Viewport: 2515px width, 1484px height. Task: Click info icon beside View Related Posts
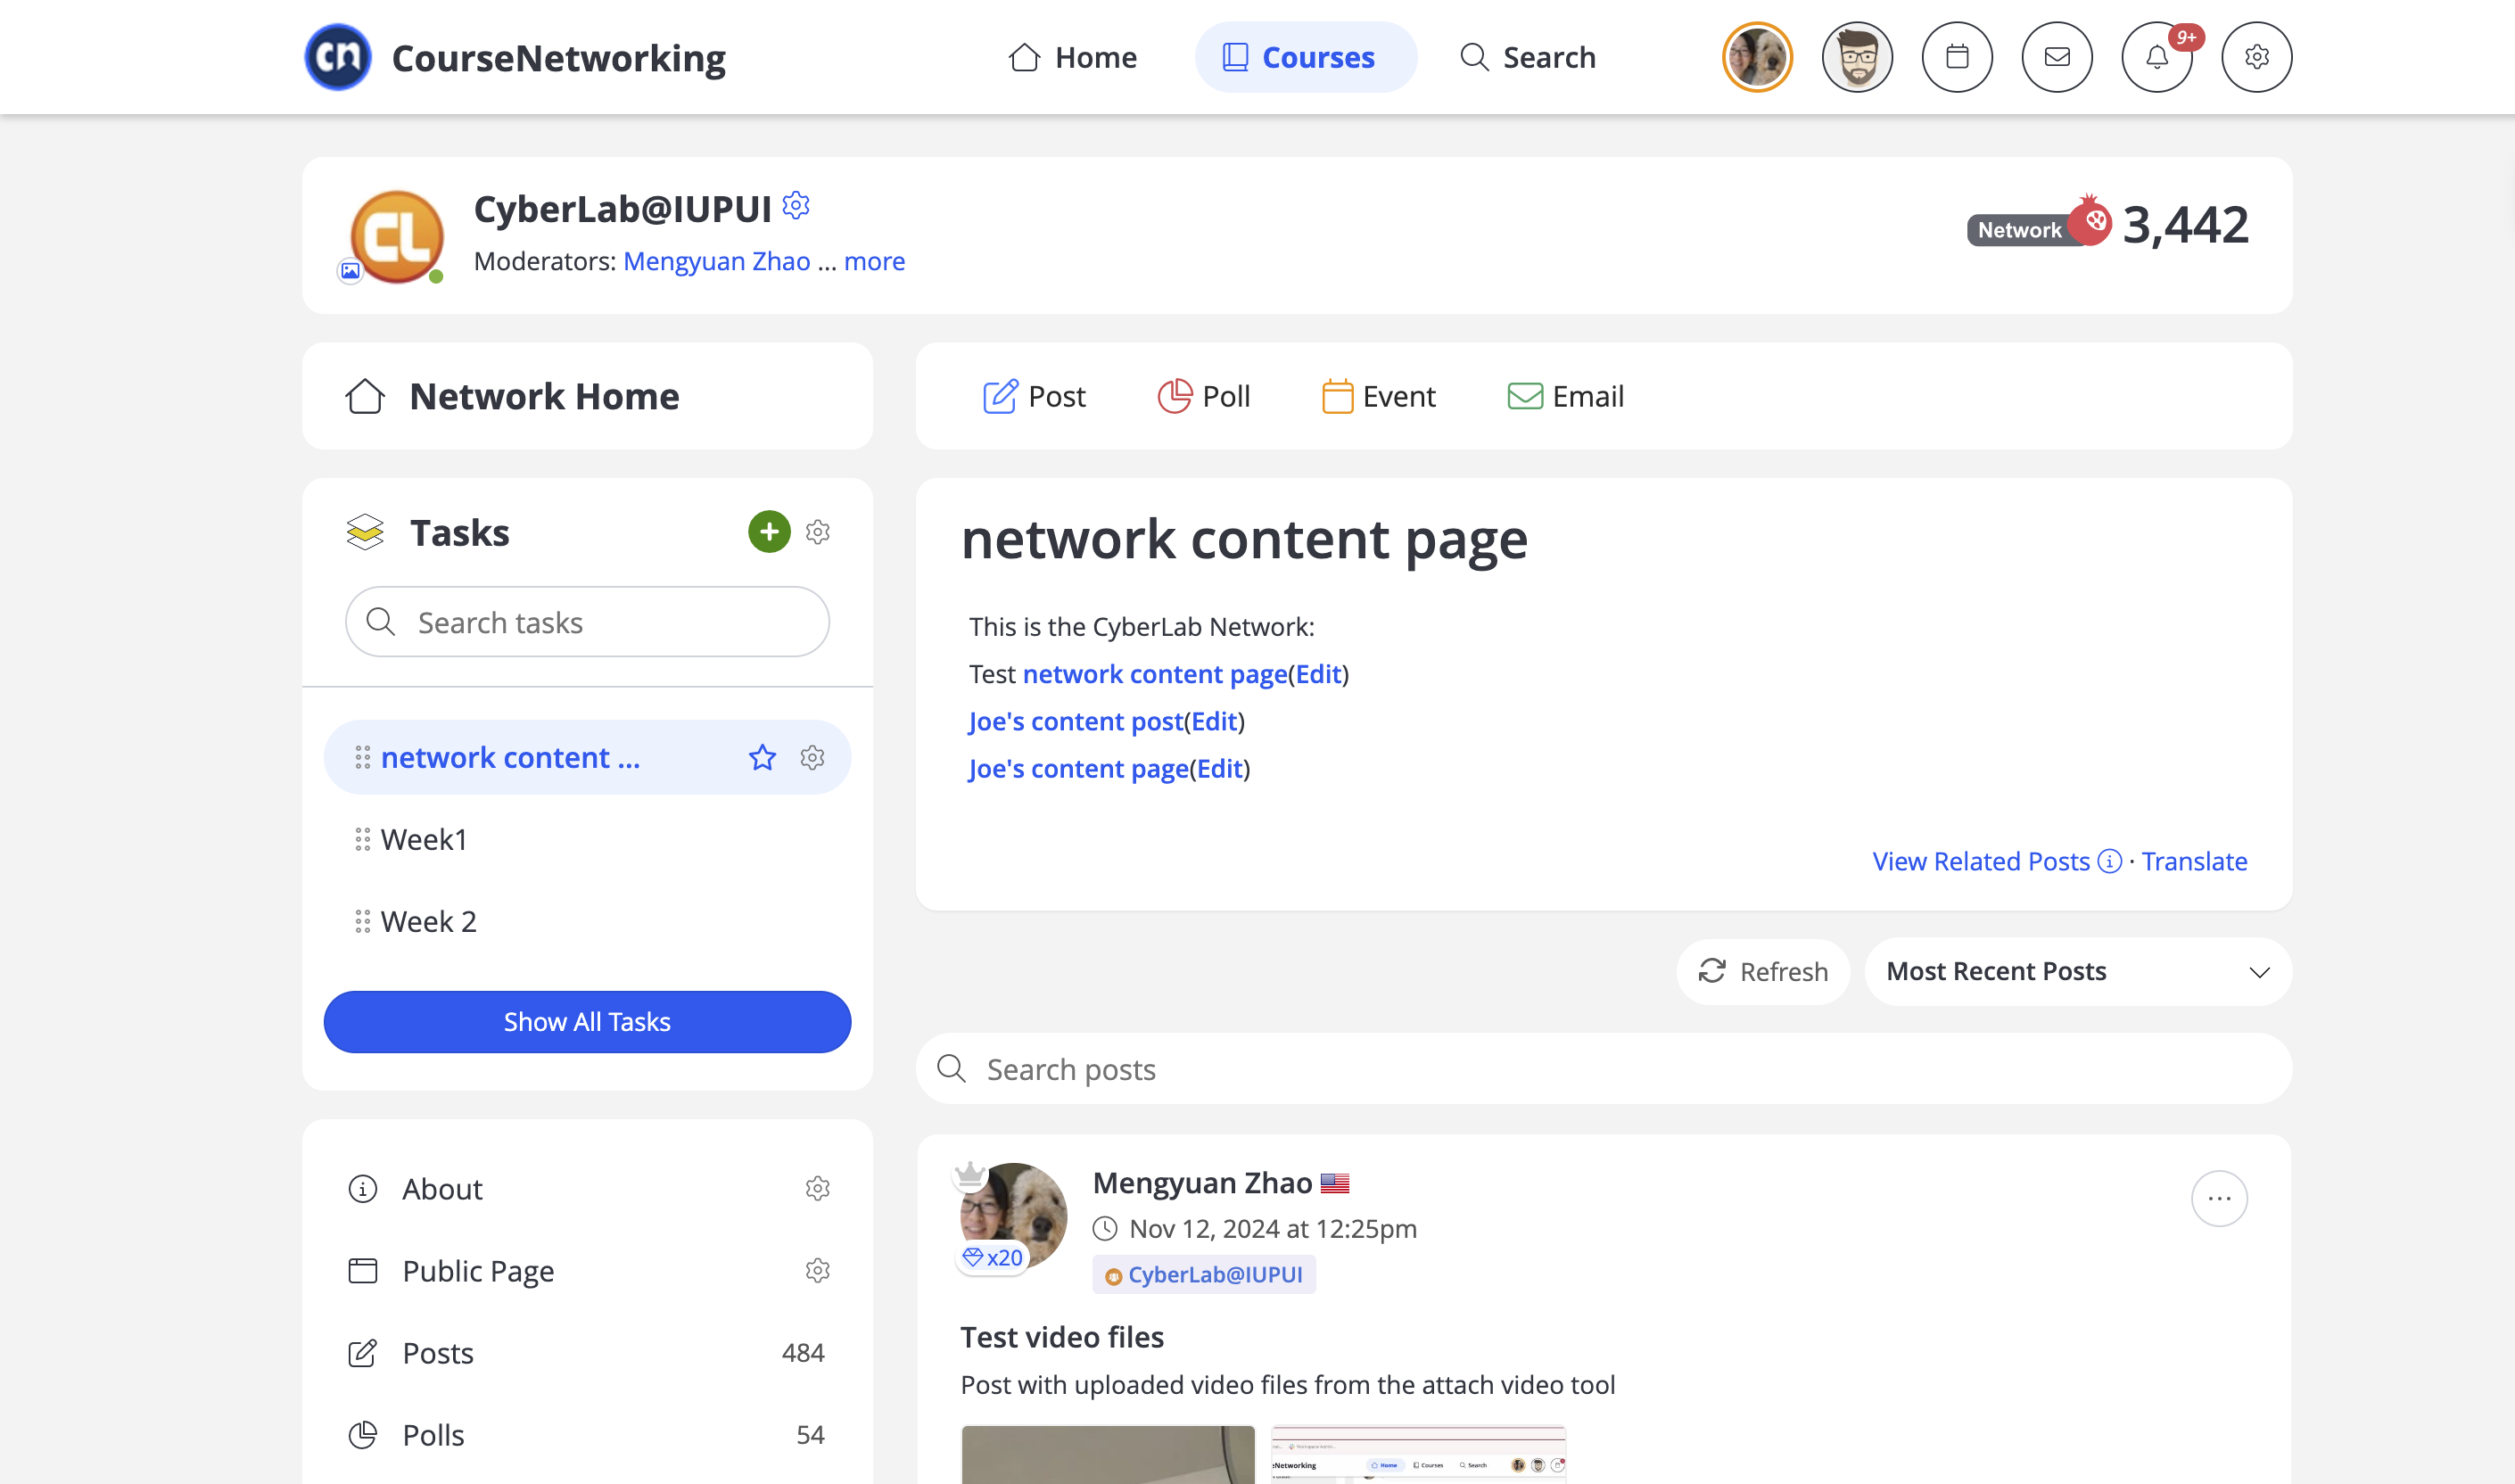click(2110, 861)
